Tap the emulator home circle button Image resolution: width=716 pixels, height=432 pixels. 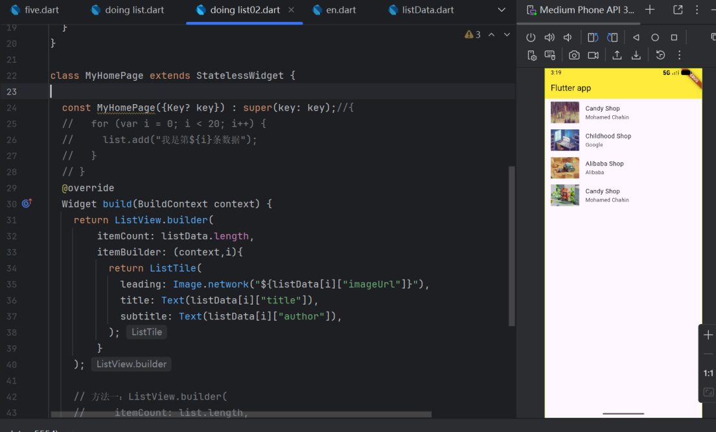click(x=655, y=38)
